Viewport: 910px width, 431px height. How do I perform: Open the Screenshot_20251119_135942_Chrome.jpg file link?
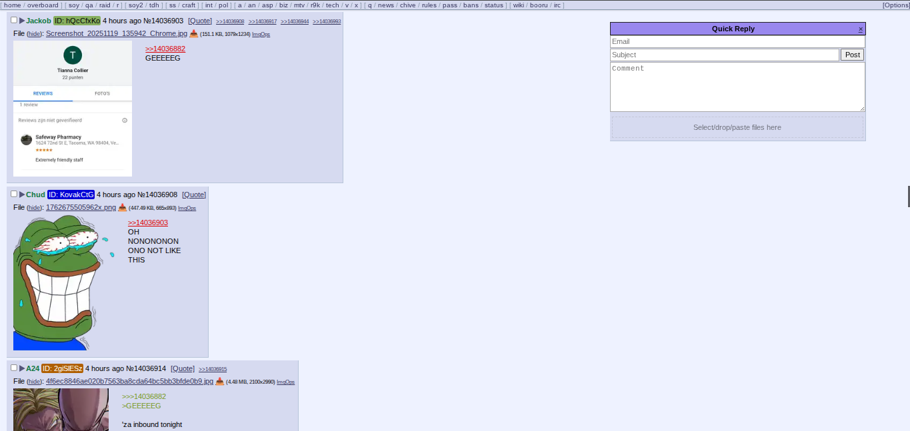point(117,34)
